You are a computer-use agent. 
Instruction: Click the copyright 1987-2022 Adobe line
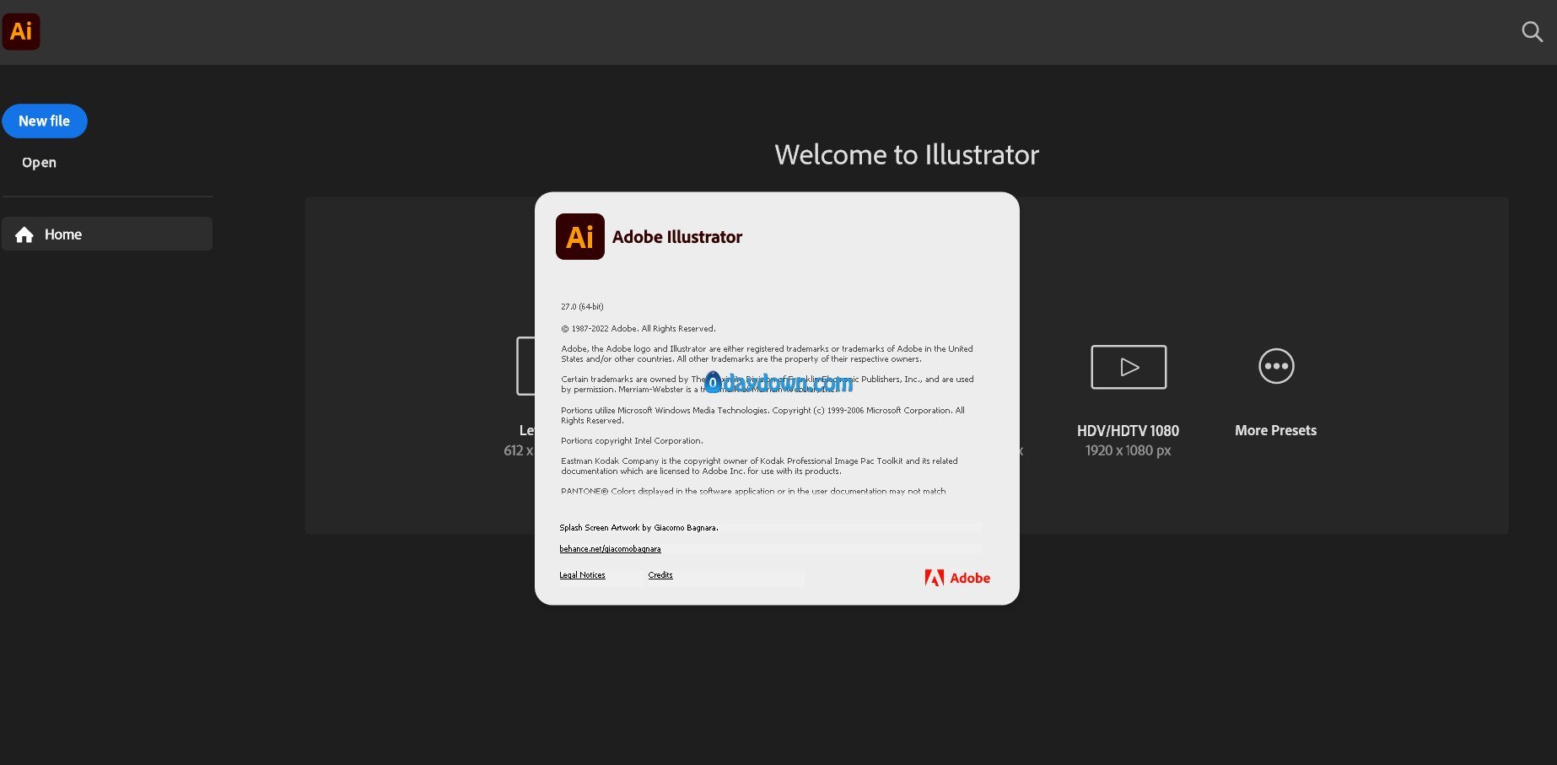click(x=638, y=329)
